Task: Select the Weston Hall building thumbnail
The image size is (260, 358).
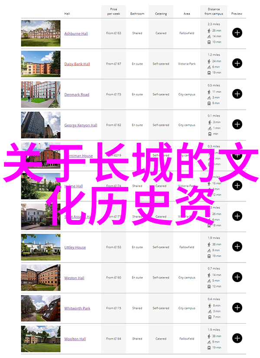Action: point(41,277)
